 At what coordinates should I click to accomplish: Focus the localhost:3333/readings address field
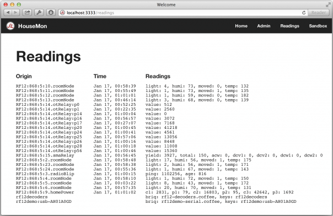tap(182, 13)
